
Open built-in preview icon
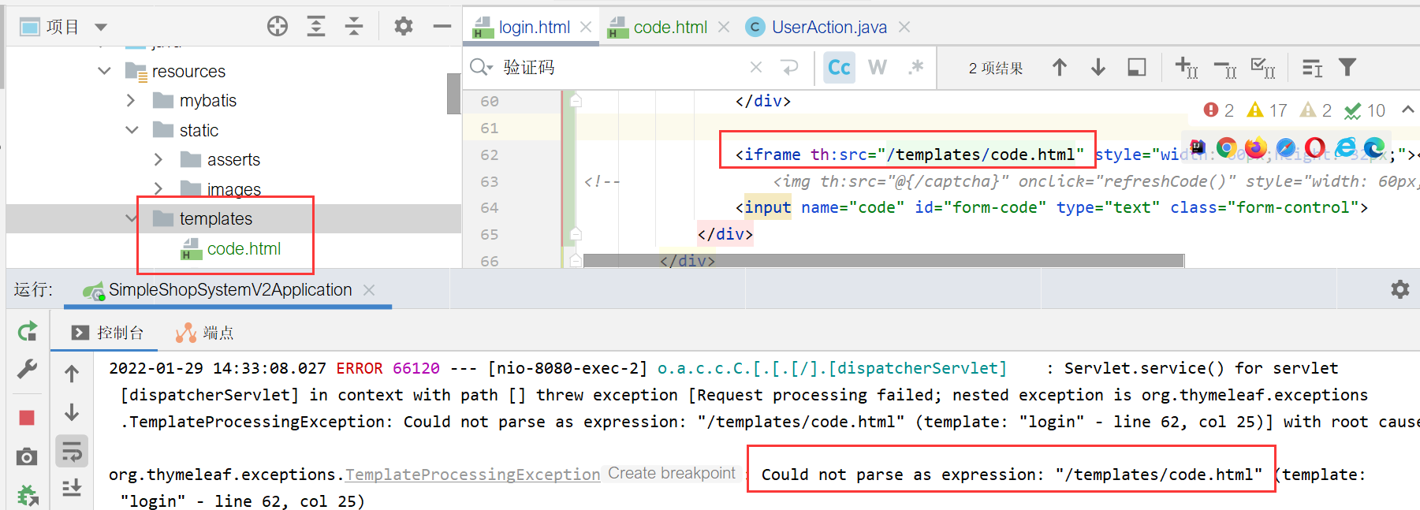point(1198,147)
